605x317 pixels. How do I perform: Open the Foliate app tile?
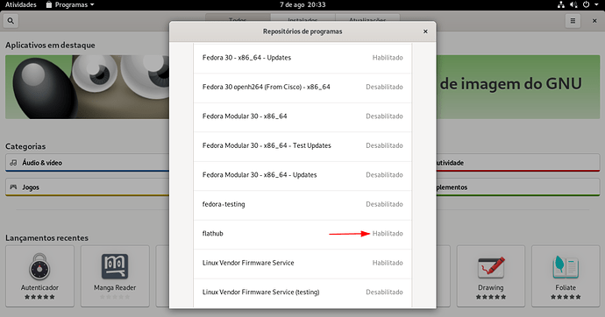[x=566, y=276]
